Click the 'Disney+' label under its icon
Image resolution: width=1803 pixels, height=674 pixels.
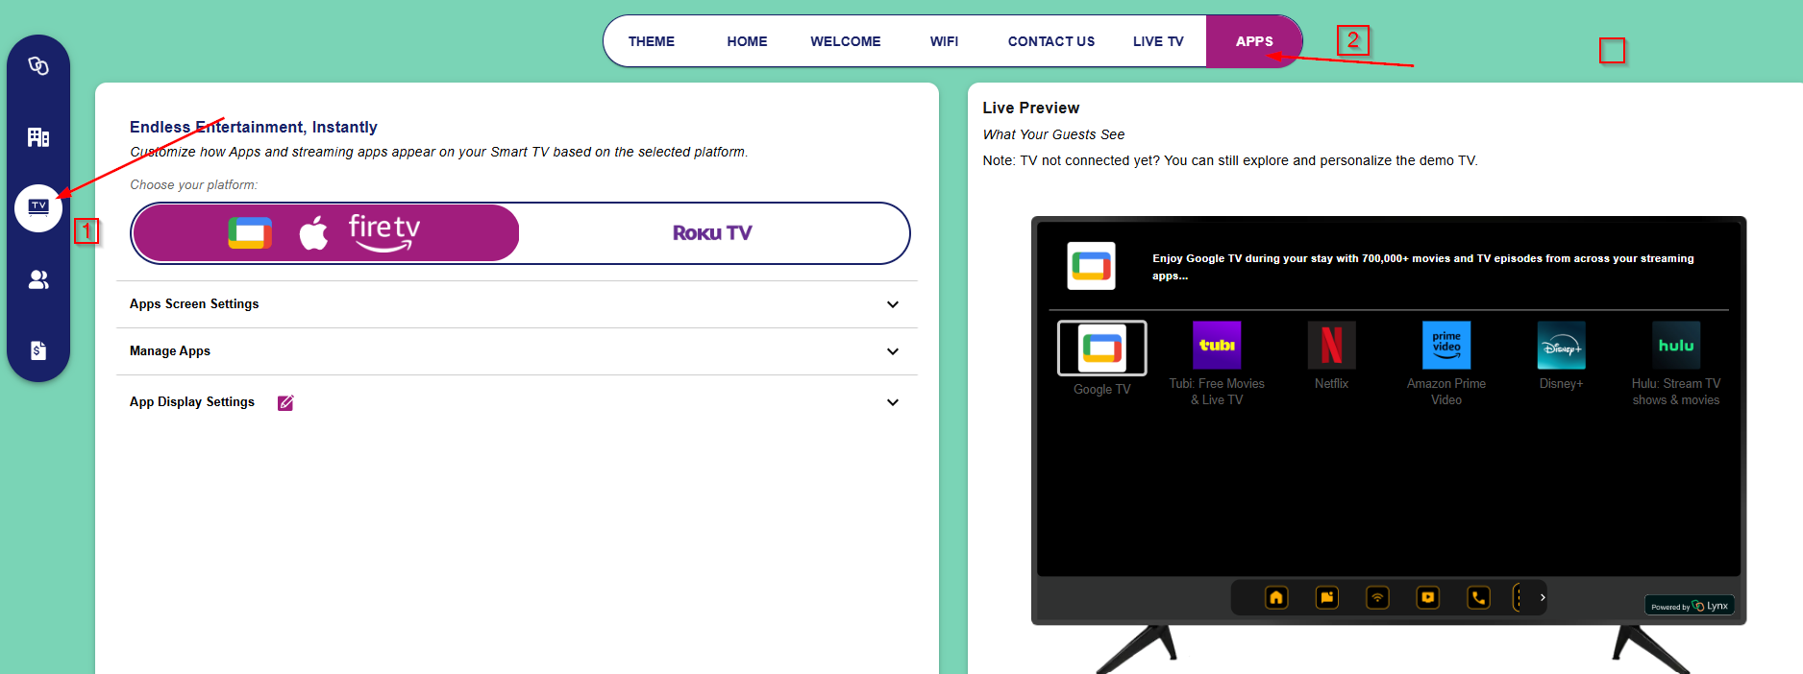tap(1562, 384)
